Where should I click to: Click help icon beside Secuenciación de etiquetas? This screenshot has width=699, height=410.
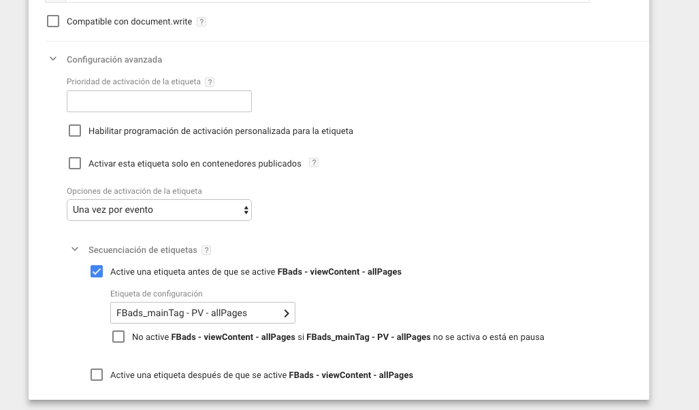pos(206,250)
